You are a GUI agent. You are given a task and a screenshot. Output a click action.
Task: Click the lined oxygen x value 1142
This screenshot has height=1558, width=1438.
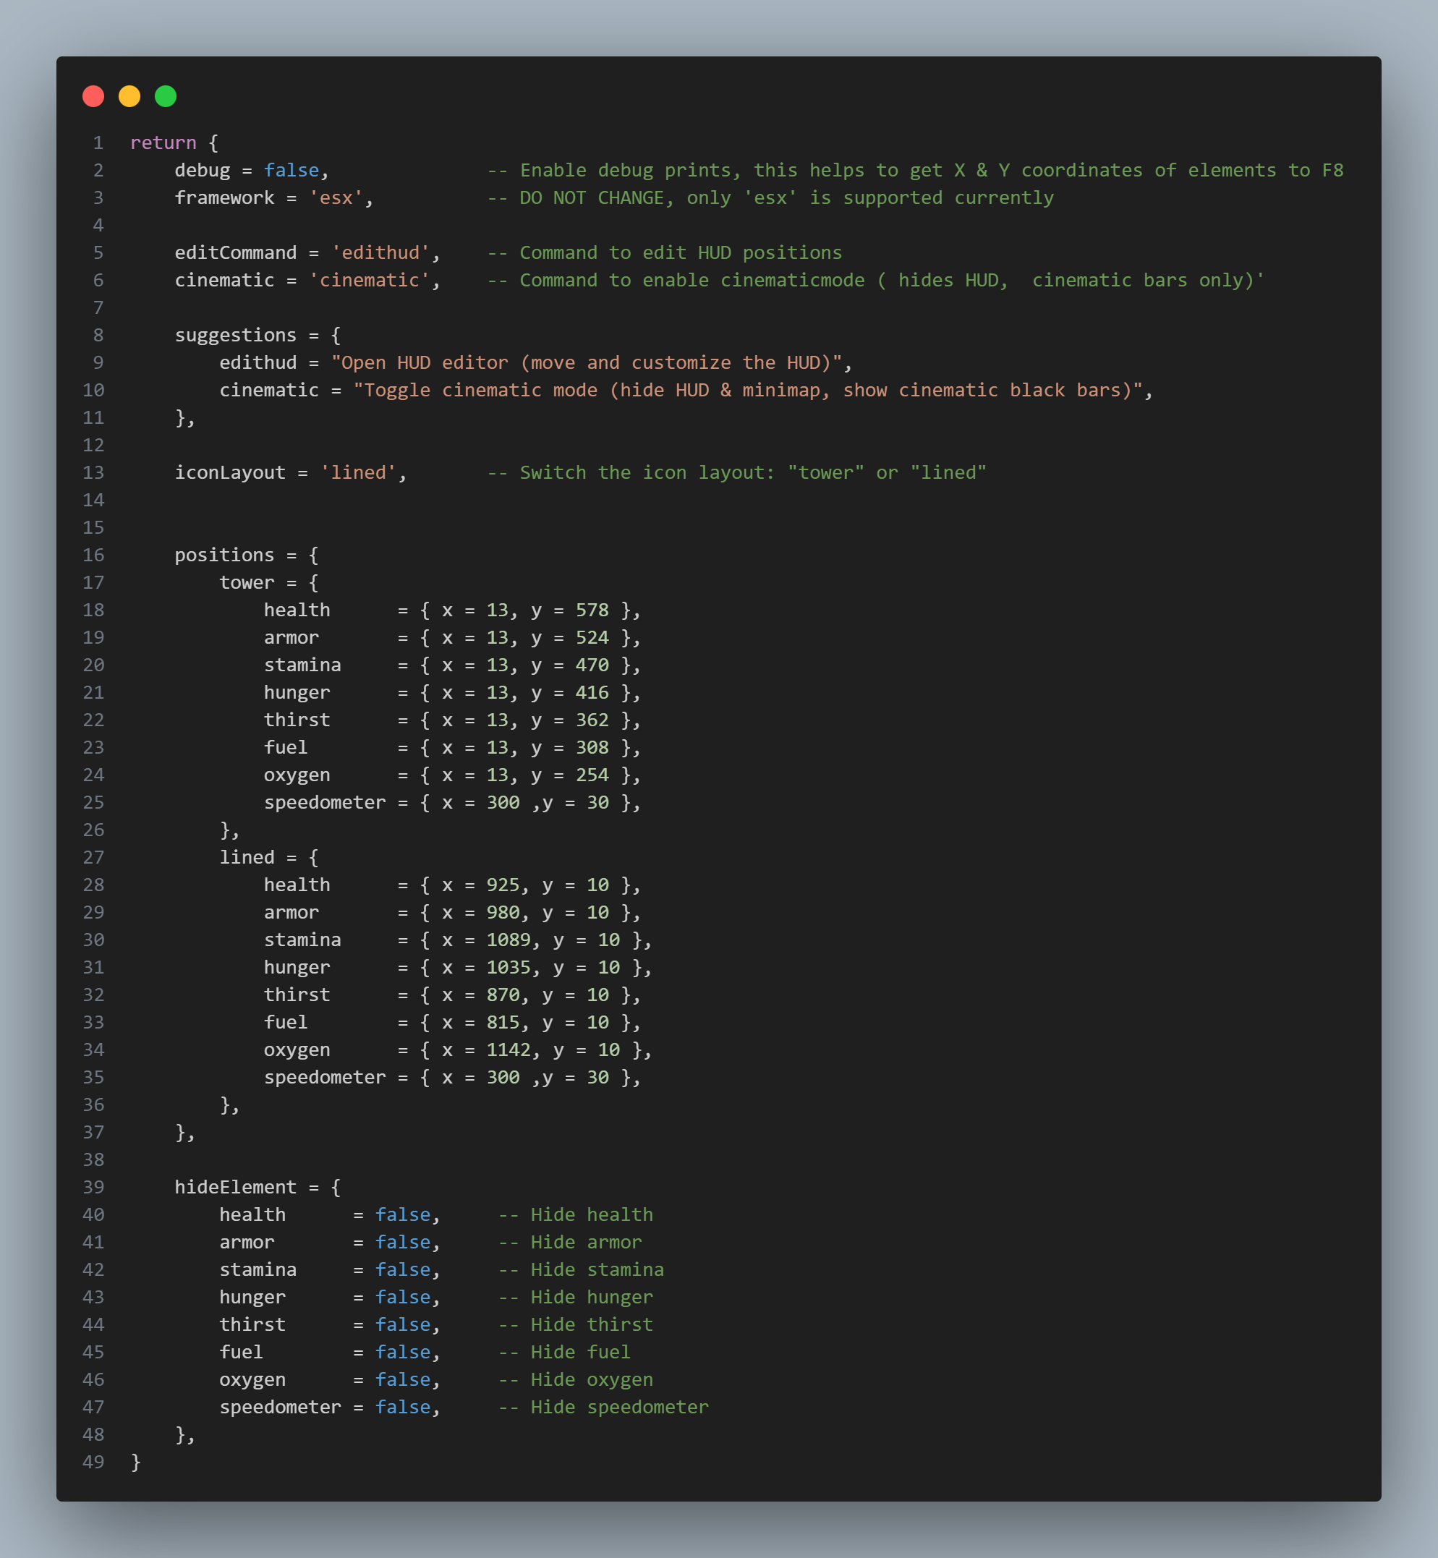pyautogui.click(x=508, y=1050)
